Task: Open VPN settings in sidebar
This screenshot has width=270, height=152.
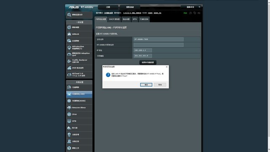Action: pyautogui.click(x=79, y=121)
